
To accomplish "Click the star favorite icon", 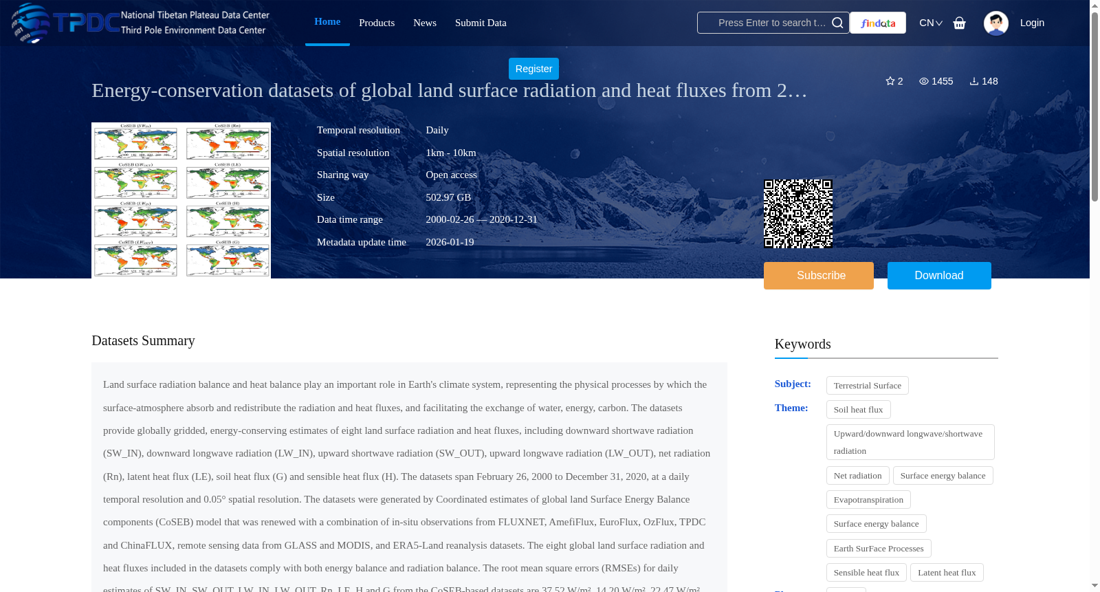I will click(x=890, y=81).
